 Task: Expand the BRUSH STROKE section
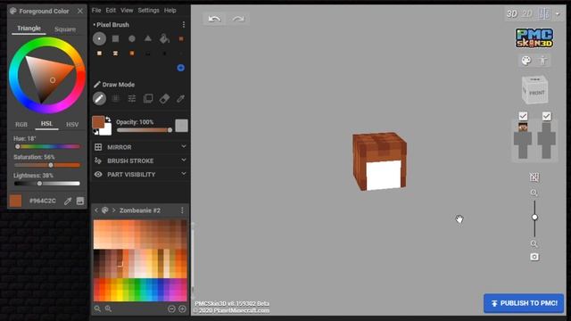(140, 160)
